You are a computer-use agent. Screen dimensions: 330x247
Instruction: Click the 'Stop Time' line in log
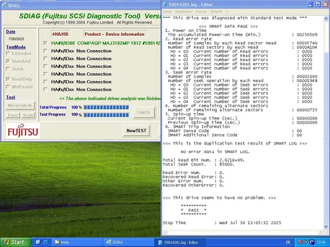[222, 223]
